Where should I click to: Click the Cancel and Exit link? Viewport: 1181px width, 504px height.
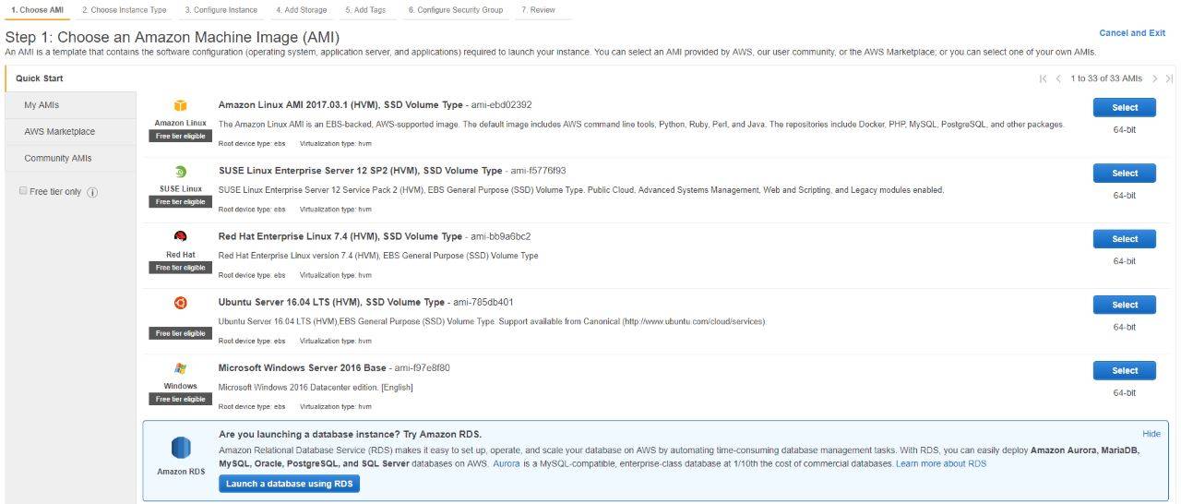coord(1132,33)
